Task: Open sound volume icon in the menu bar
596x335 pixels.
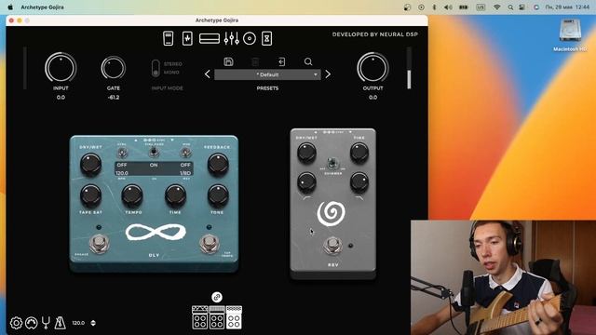Action: 449,7
